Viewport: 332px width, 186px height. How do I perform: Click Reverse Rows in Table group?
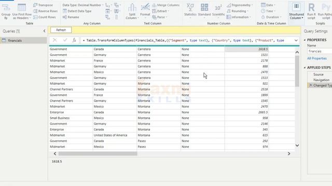point(46,11)
